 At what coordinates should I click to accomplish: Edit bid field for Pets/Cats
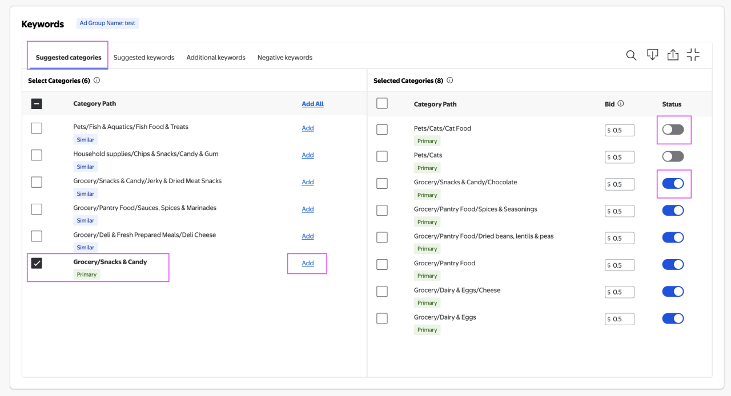620,157
